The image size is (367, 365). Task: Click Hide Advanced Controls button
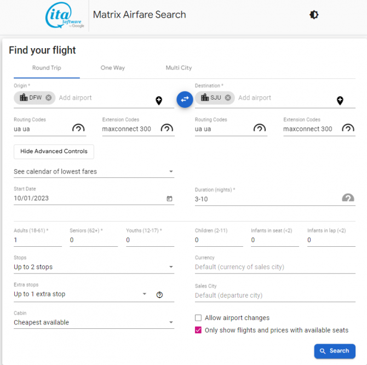pyautogui.click(x=54, y=152)
